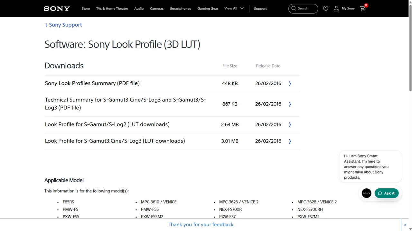Click model PMW-F55 in list
412x231 pixels.
[150, 209]
